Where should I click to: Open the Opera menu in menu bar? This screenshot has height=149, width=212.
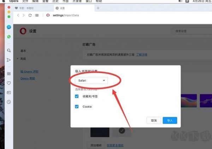(x=14, y=1)
